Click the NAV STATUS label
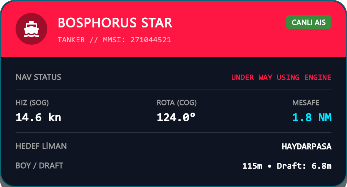This screenshot has width=347, height=187. (x=39, y=77)
